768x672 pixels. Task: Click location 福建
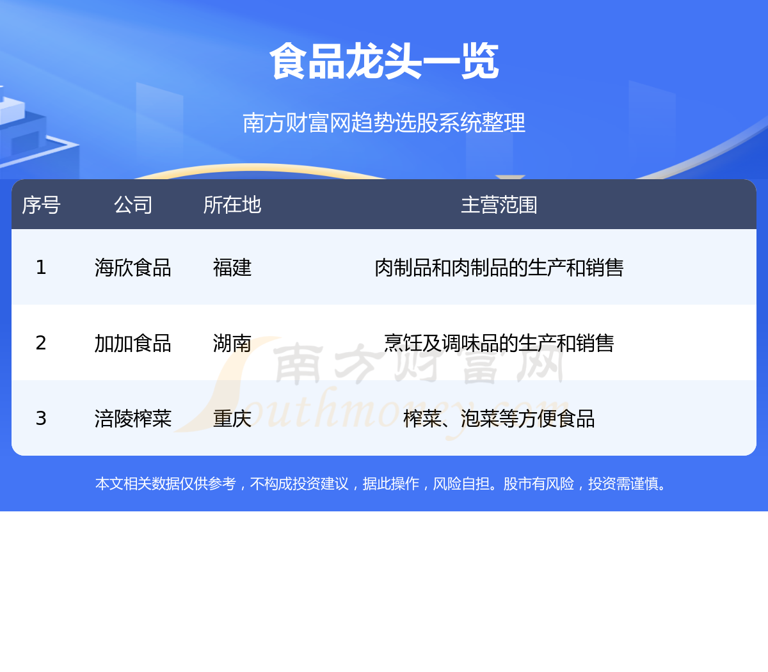tap(232, 268)
